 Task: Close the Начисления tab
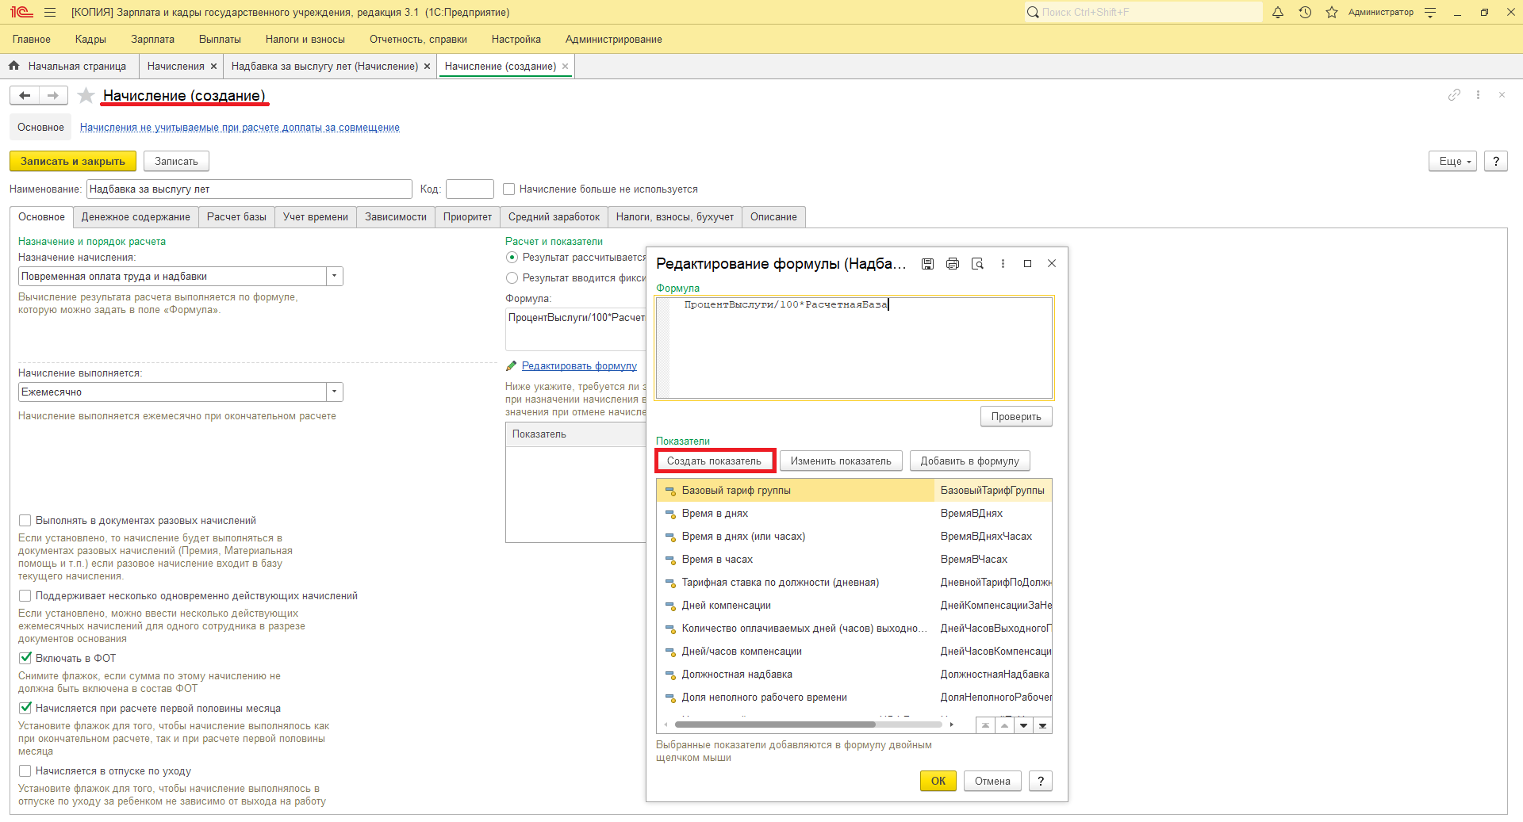click(213, 67)
